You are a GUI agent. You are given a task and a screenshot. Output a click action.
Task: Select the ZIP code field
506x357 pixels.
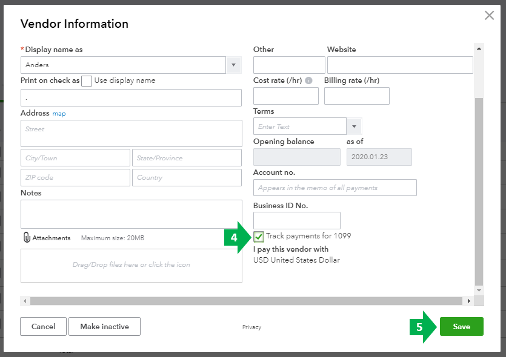(75, 177)
